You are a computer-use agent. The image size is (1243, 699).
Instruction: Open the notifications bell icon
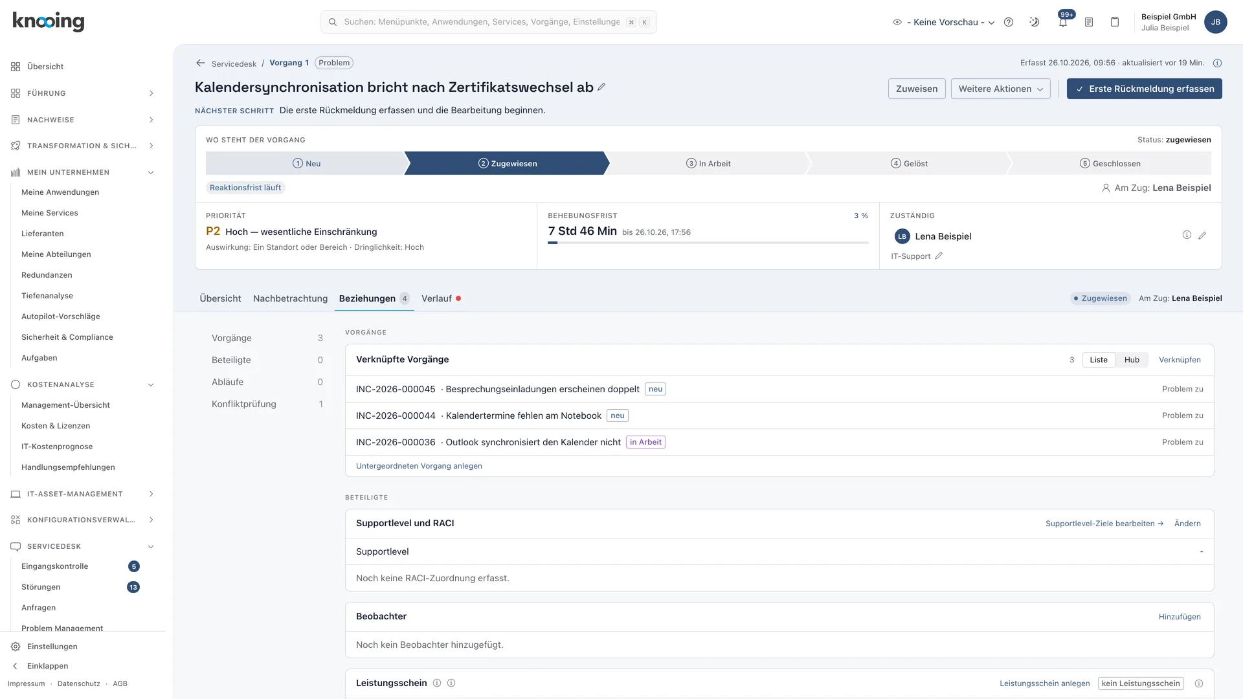click(x=1062, y=22)
